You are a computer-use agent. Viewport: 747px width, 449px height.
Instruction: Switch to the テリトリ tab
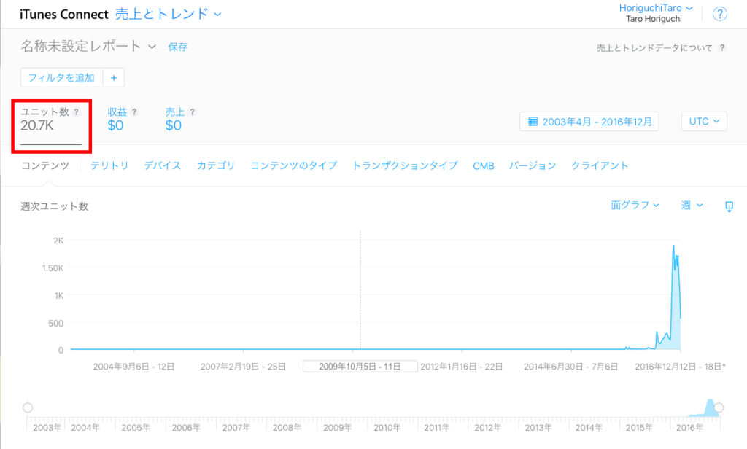[x=109, y=165]
